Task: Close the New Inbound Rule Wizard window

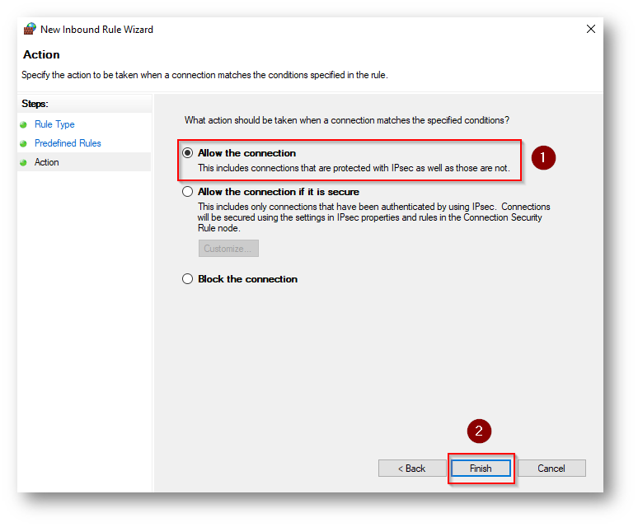Action: 591,29
